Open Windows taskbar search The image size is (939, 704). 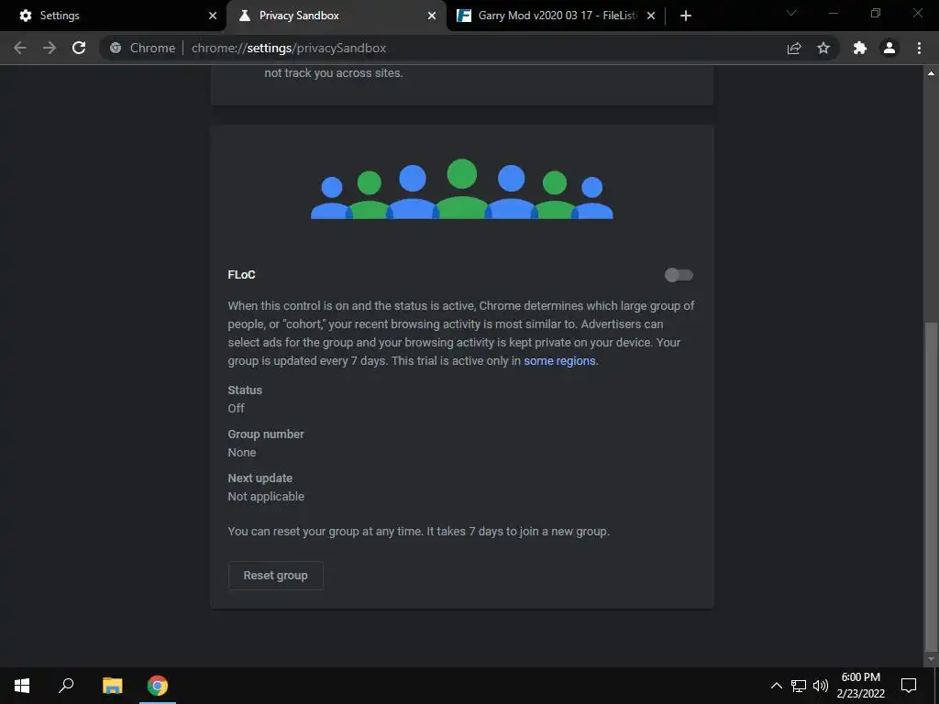click(x=66, y=686)
